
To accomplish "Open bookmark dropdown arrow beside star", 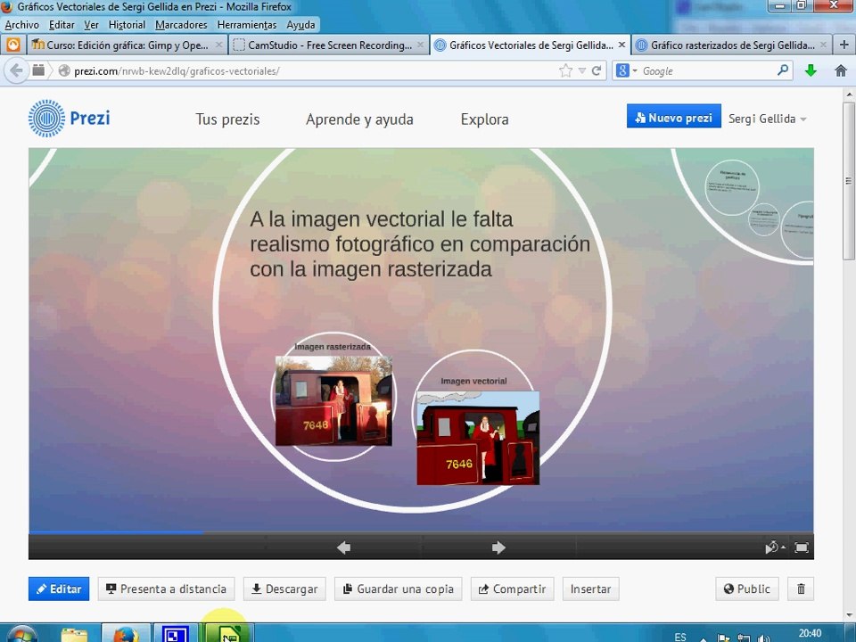I will coord(582,71).
